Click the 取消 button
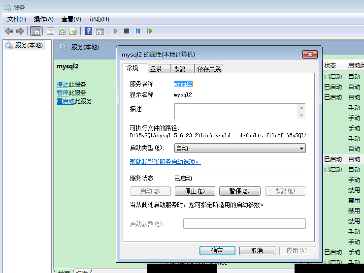This screenshot has width=364, height=273. pyautogui.click(x=257, y=250)
